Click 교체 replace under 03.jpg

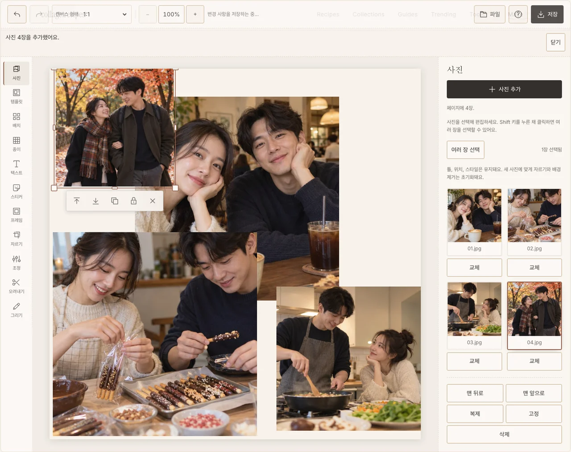click(474, 361)
